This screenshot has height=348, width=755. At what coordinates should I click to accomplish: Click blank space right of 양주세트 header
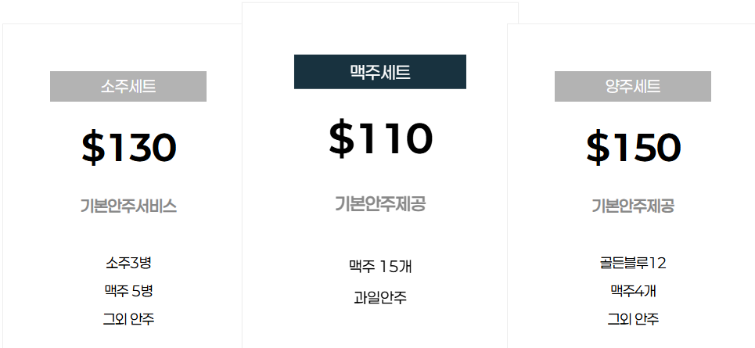(733, 86)
